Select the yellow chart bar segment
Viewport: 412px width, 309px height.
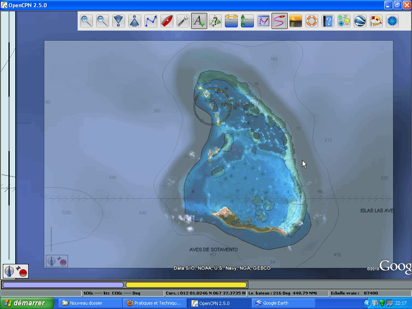[x=186, y=285]
